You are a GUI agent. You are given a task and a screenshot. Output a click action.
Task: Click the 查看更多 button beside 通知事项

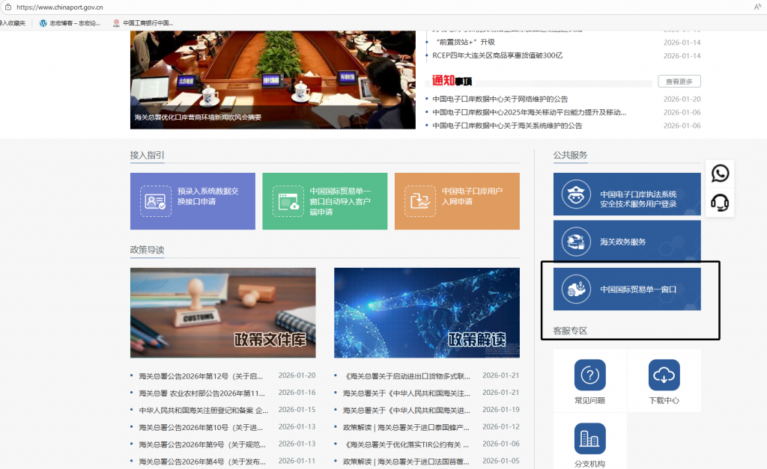pyautogui.click(x=679, y=82)
